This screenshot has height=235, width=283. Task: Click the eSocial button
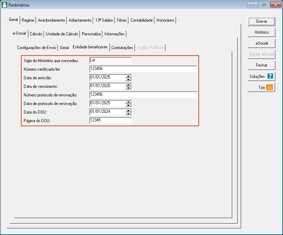tap(261, 43)
